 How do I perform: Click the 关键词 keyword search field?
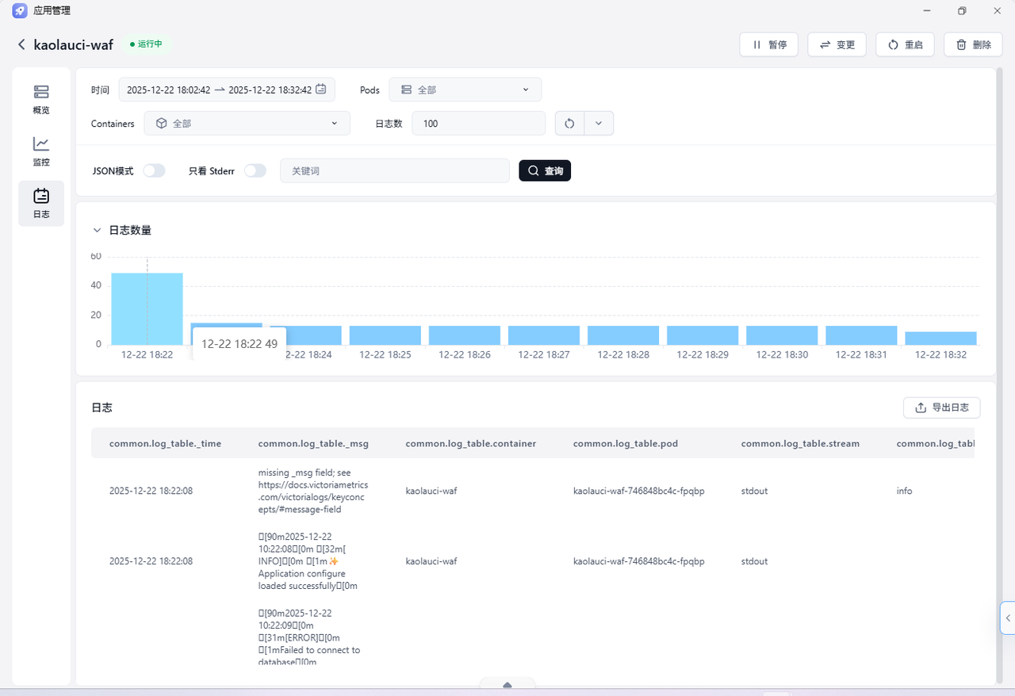click(x=395, y=170)
